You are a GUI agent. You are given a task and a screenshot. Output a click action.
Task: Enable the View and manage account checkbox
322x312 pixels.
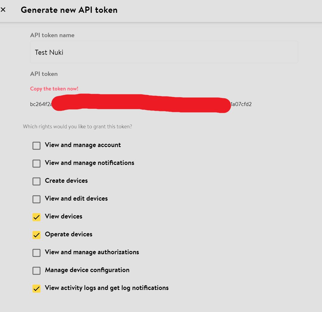point(36,146)
